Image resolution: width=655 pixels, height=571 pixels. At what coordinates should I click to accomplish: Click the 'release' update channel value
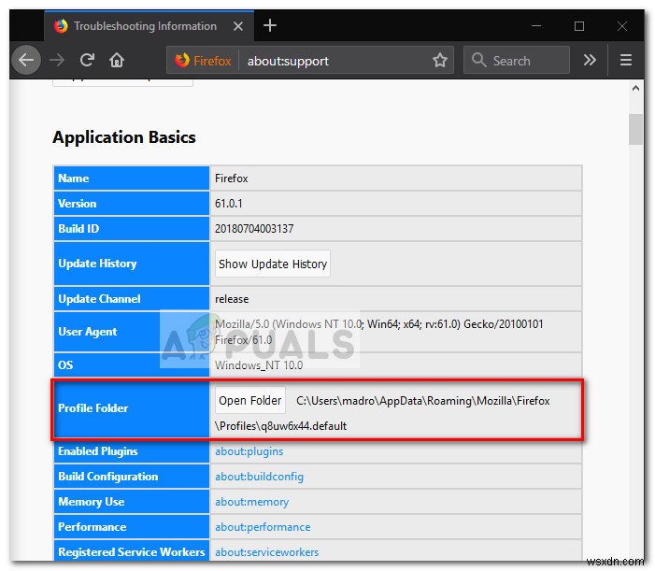(232, 299)
